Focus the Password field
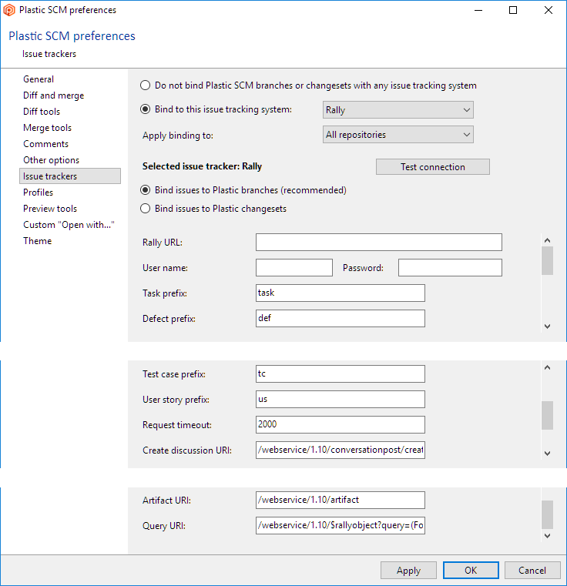Viewport: 567px width, 586px height. click(x=450, y=267)
